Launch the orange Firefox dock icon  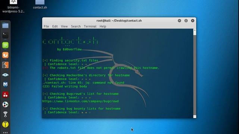(5, 55)
